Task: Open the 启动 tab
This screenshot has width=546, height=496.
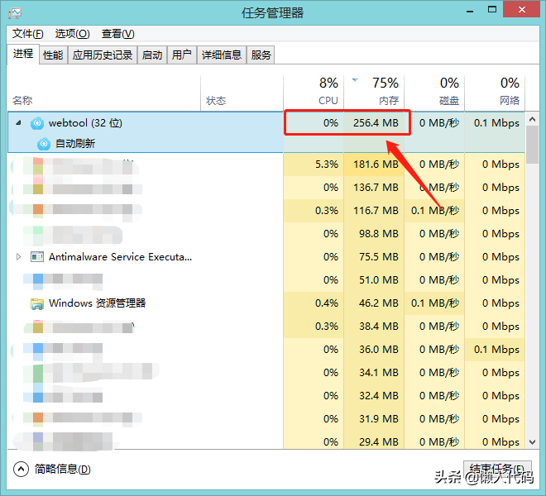Action: (152, 55)
